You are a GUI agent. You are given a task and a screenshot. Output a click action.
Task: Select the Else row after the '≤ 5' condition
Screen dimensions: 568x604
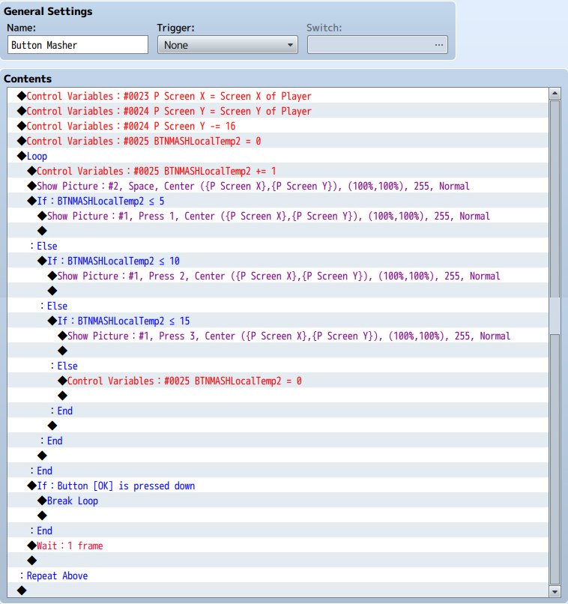pos(278,246)
